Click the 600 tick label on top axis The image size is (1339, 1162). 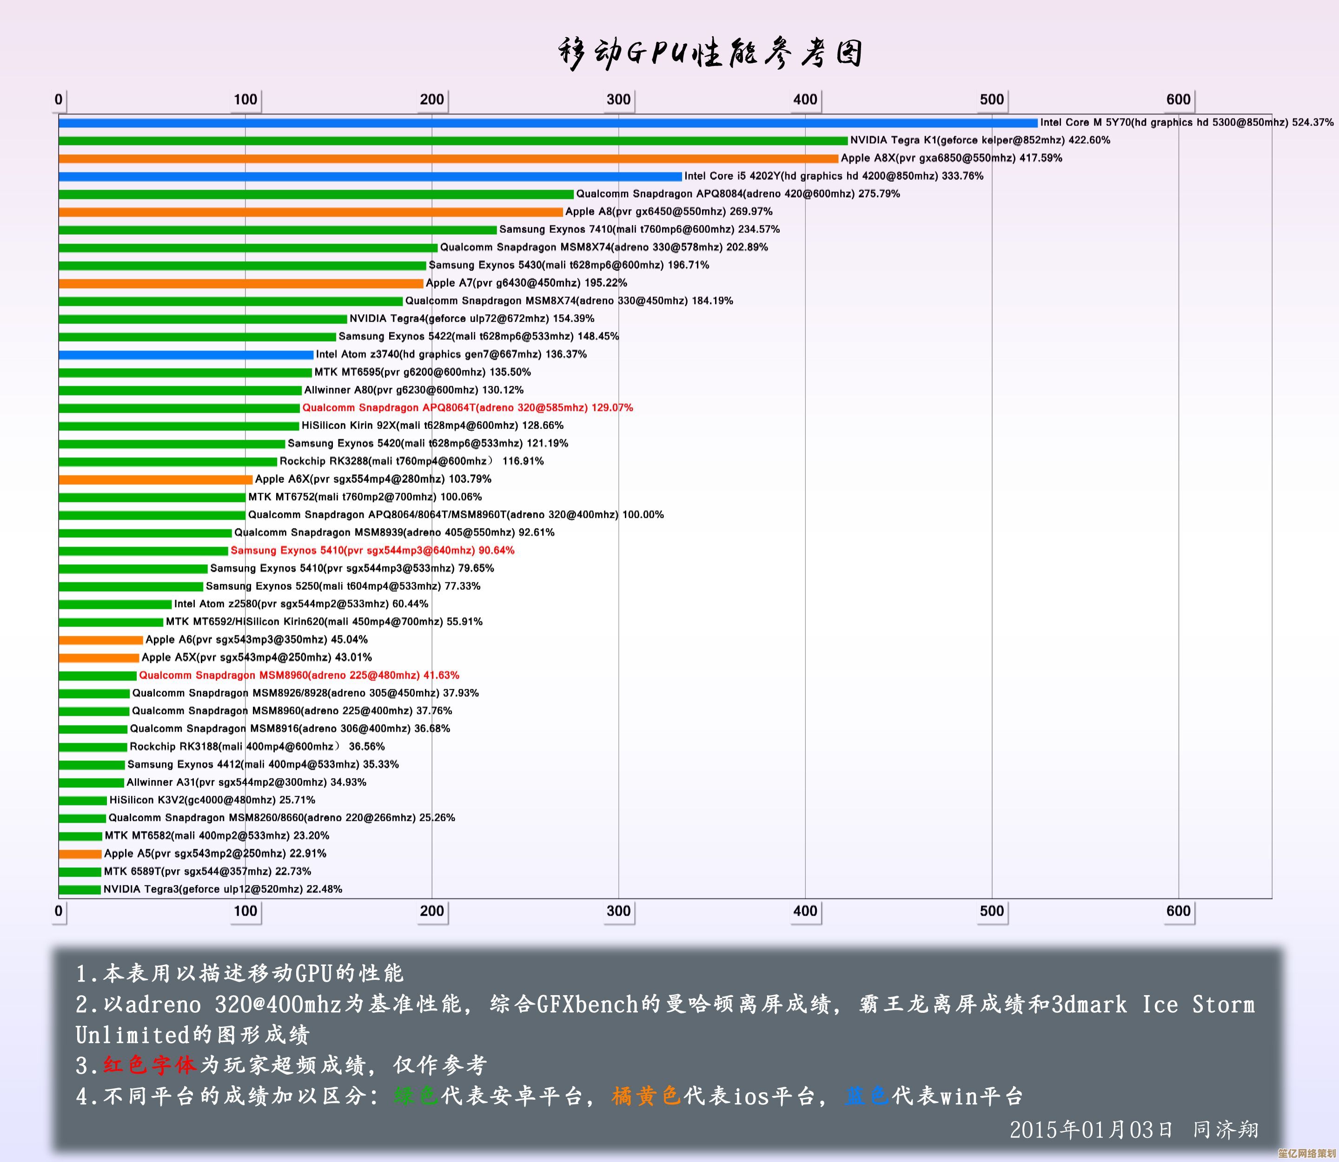pyautogui.click(x=1178, y=99)
